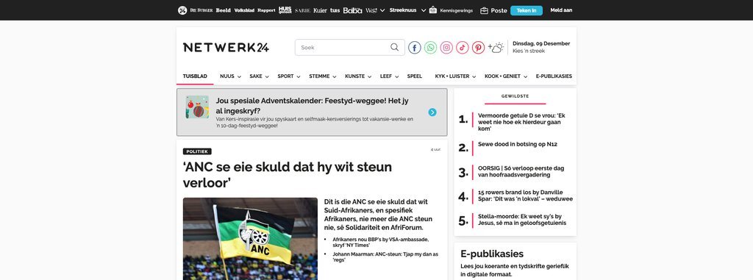
Task: Expand the STEMME menu
Action: [323, 76]
